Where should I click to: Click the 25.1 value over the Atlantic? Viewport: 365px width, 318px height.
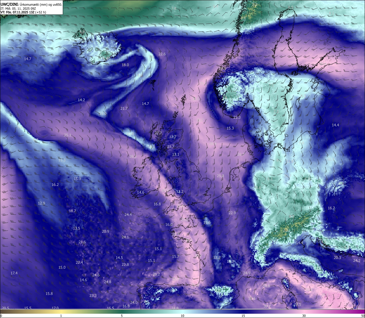coord(68,135)
